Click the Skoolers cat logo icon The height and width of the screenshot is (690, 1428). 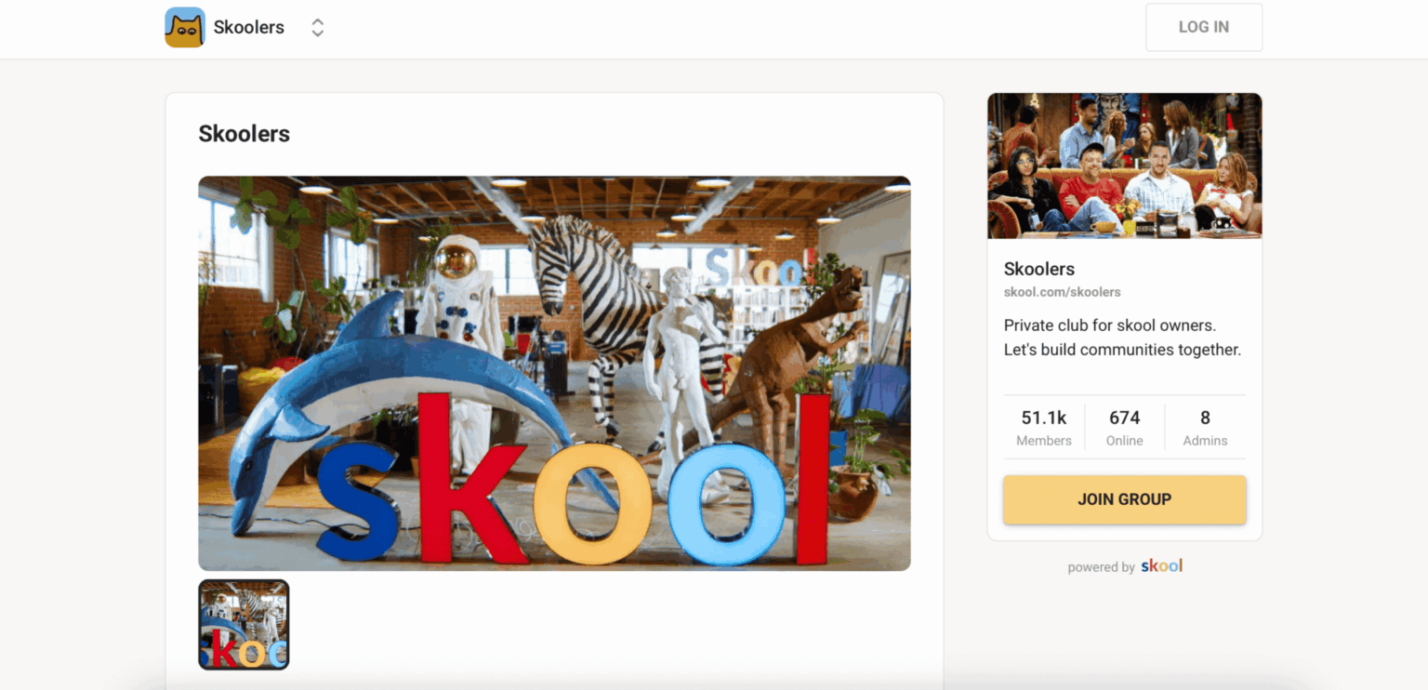185,27
